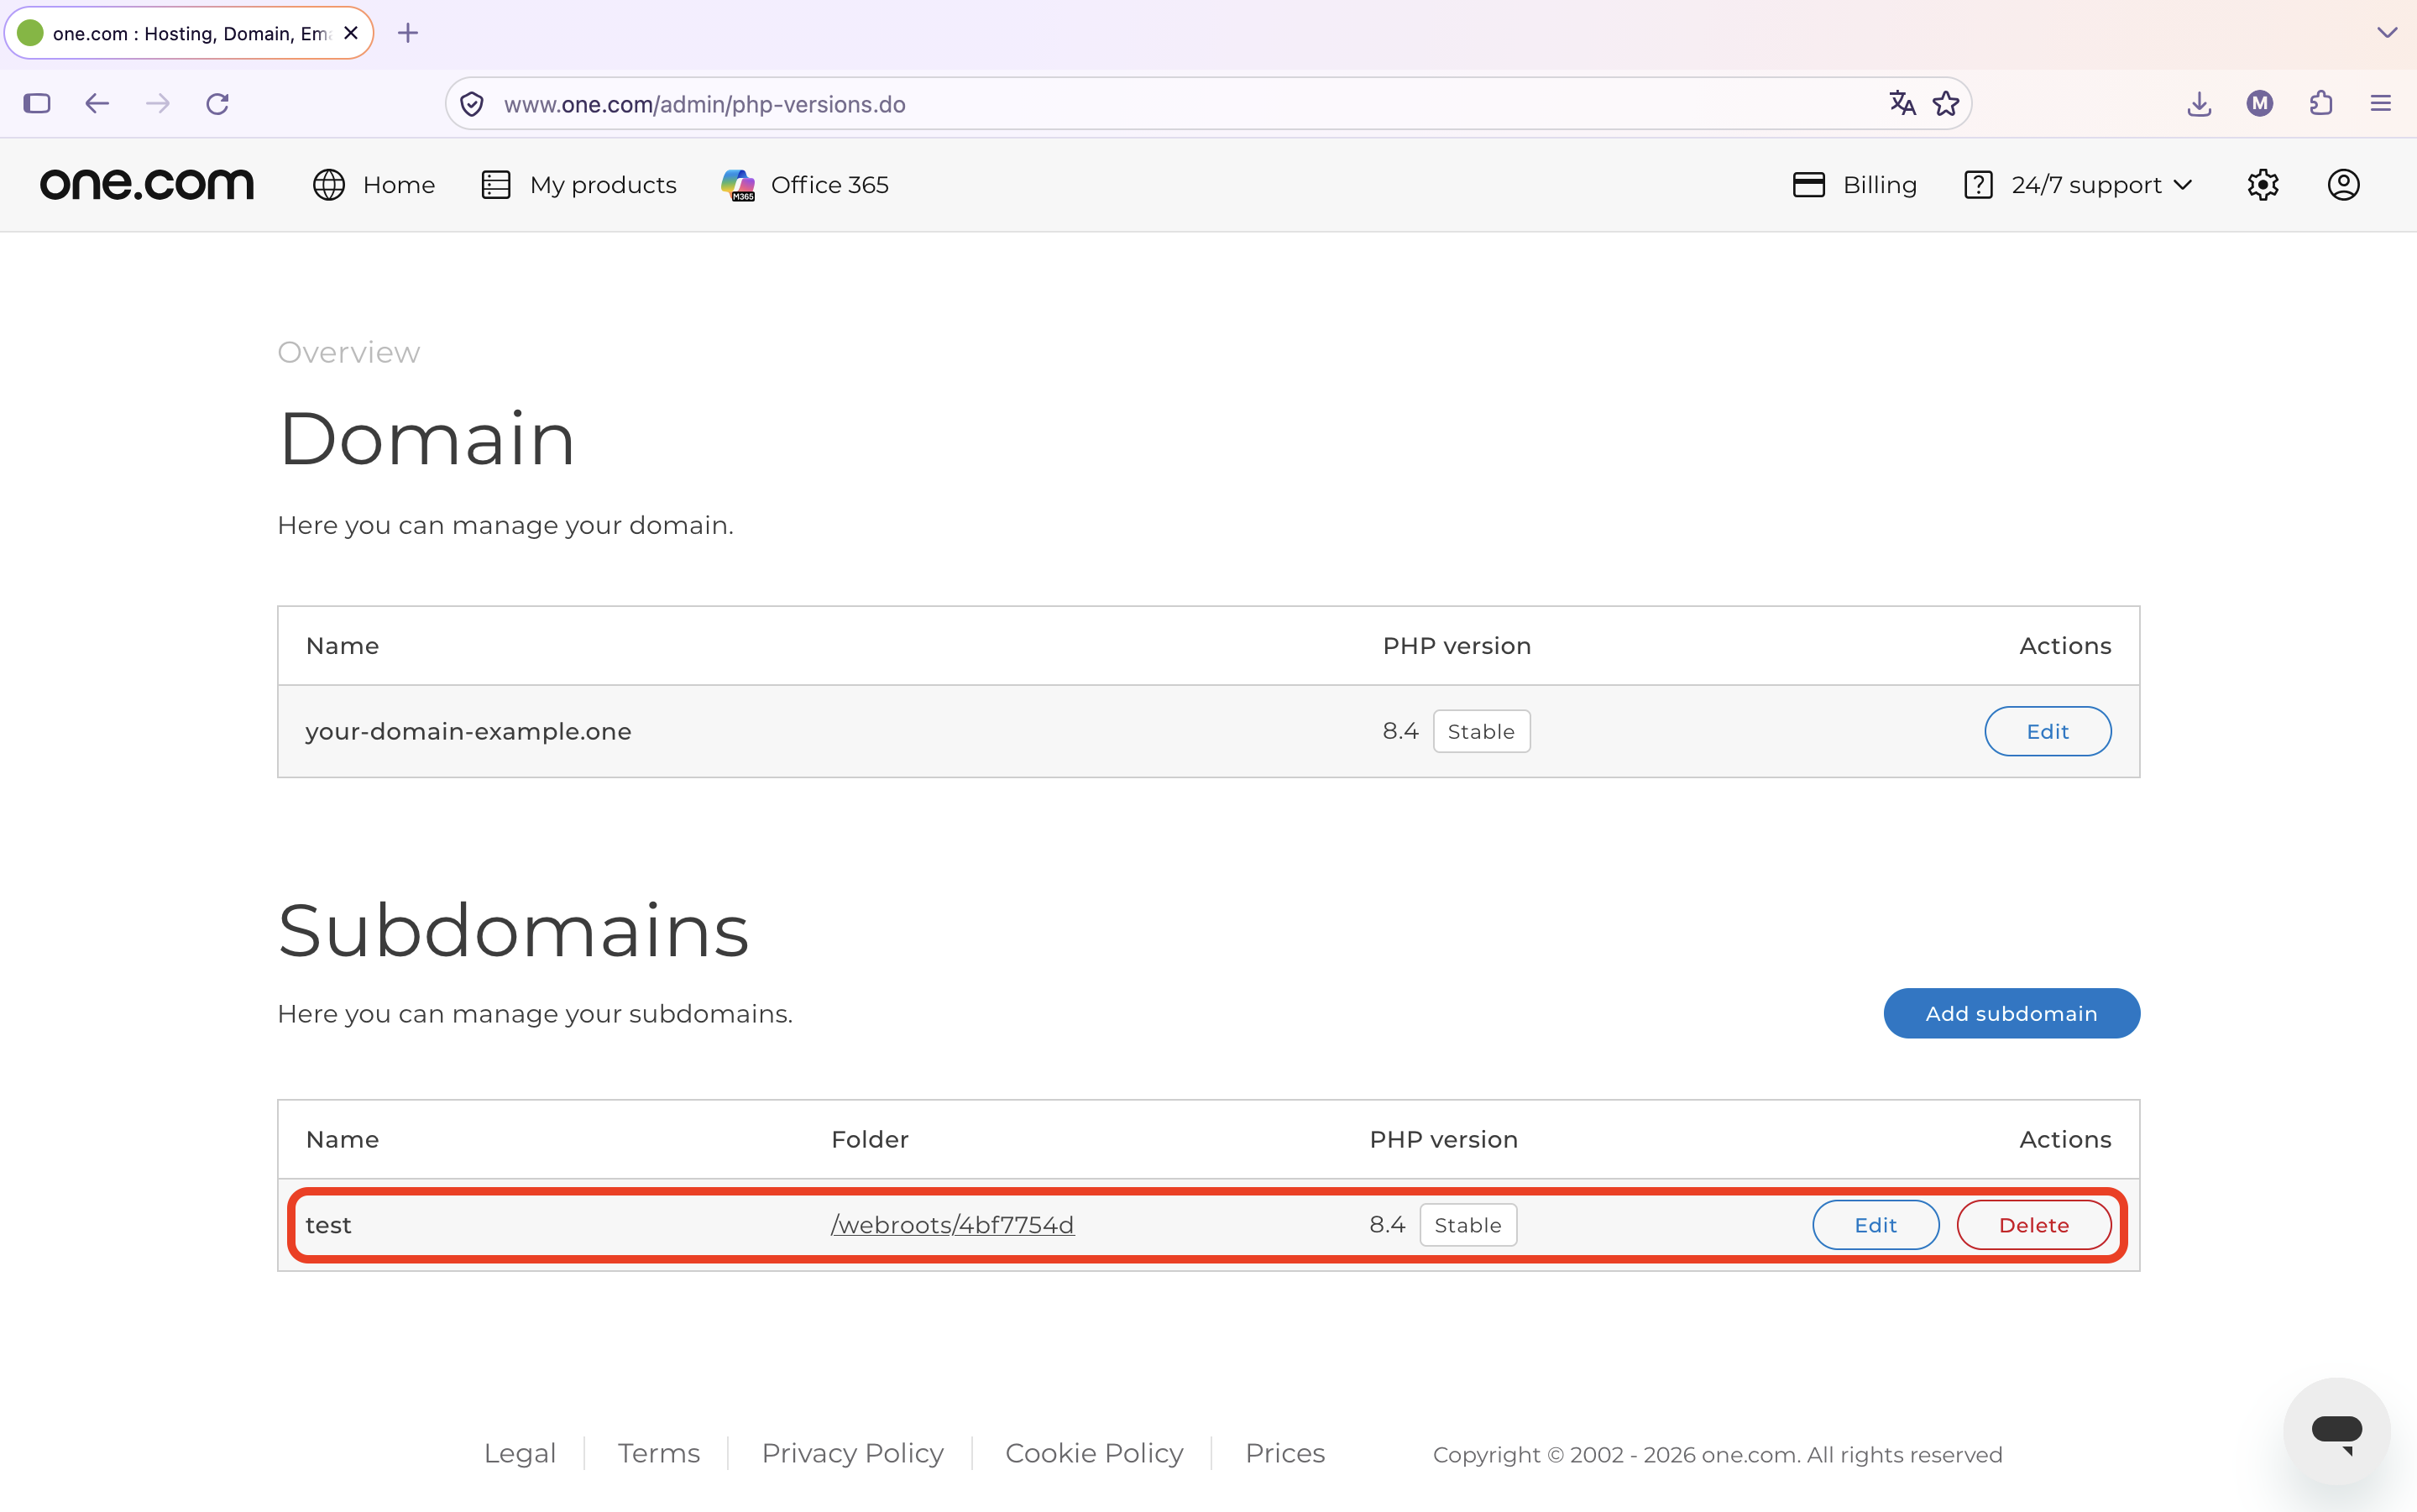Image resolution: width=2417 pixels, height=1512 pixels.
Task: Click the Add subdomain button
Action: click(2012, 1013)
